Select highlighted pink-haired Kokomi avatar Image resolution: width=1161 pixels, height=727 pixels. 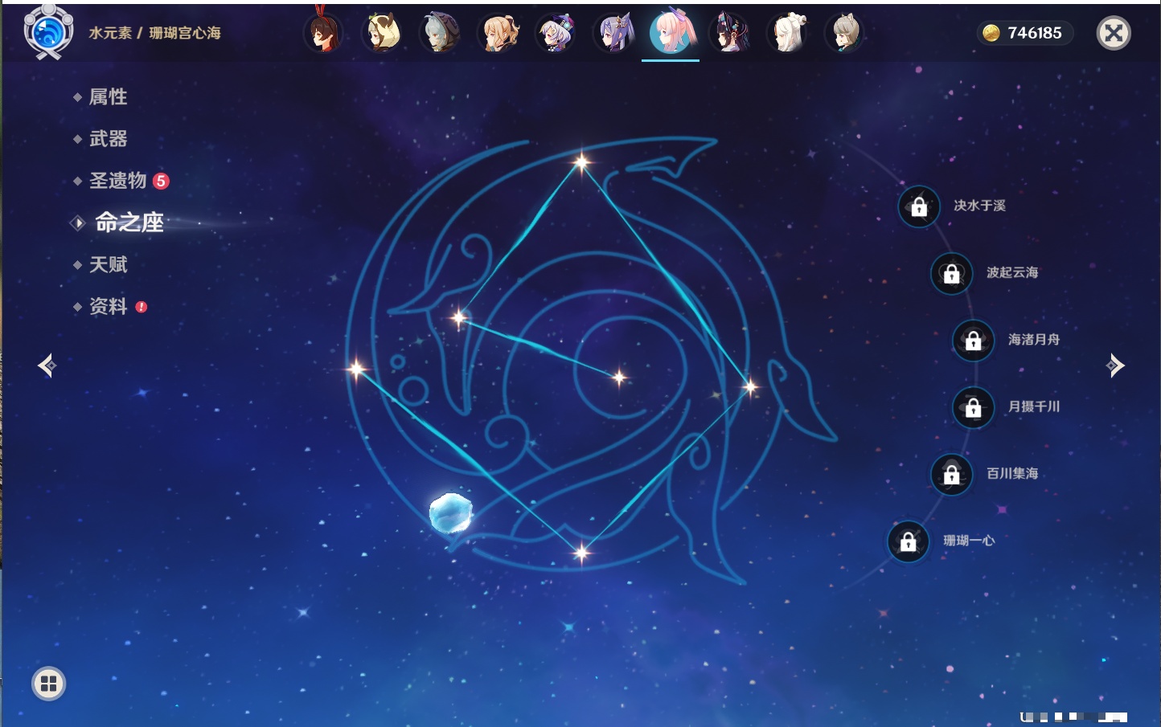click(671, 32)
